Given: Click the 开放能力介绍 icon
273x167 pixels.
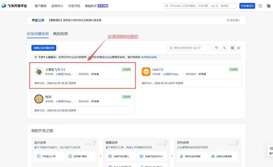Looking at the screenshot, I should (x=39, y=156).
